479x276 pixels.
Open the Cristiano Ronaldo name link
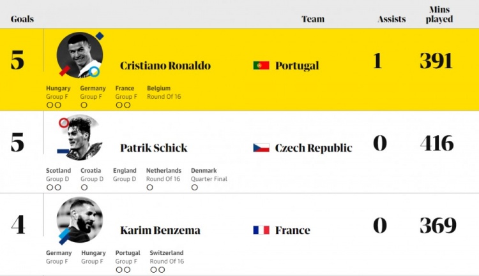[x=165, y=66]
